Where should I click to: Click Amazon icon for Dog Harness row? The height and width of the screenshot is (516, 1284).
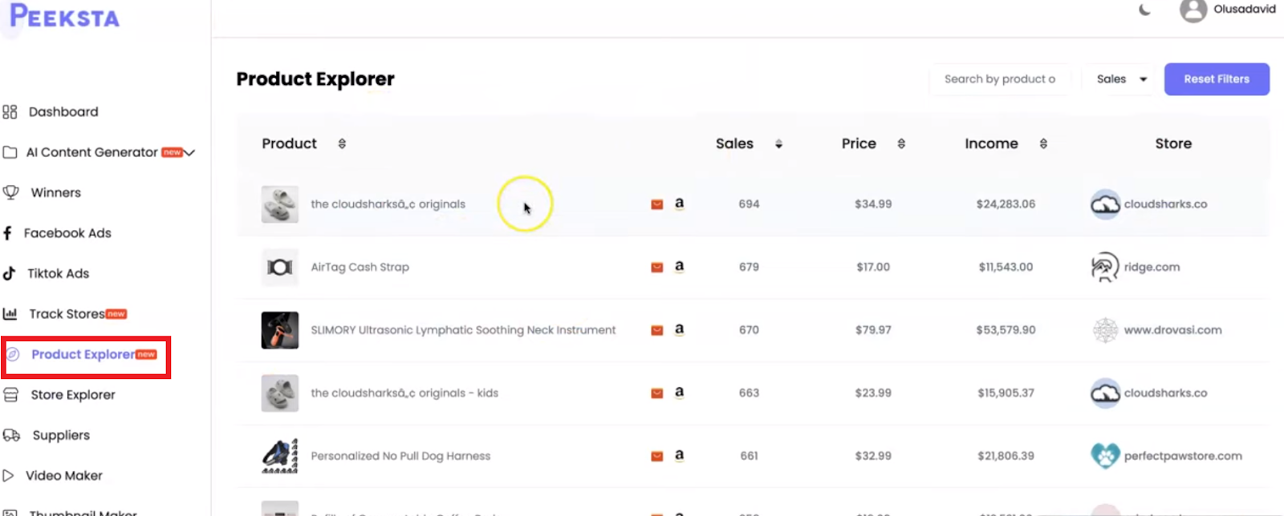[679, 455]
